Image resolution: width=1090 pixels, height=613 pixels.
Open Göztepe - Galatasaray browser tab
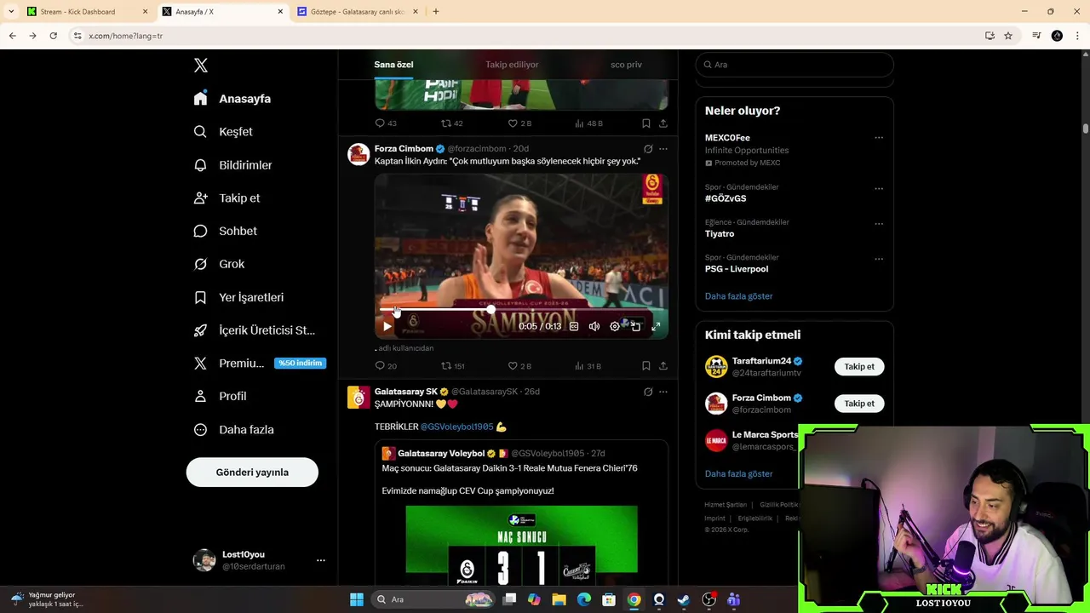(x=359, y=12)
